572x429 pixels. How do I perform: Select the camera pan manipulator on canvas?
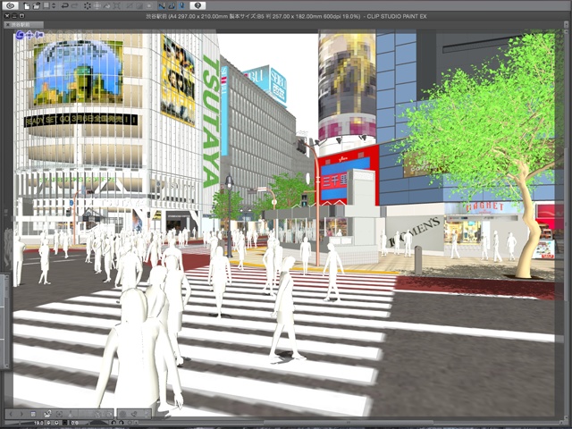[x=29, y=35]
